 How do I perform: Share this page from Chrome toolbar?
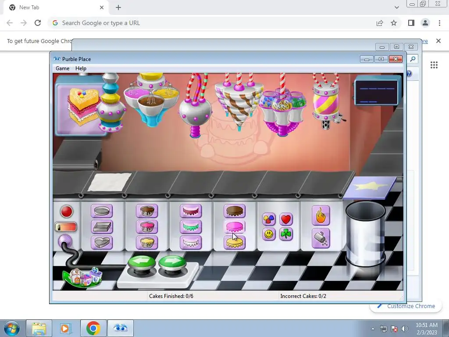coord(380,23)
